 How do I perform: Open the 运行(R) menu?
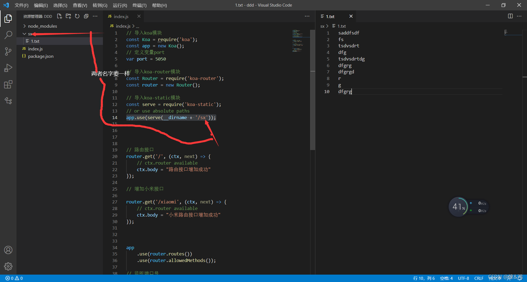(x=120, y=5)
